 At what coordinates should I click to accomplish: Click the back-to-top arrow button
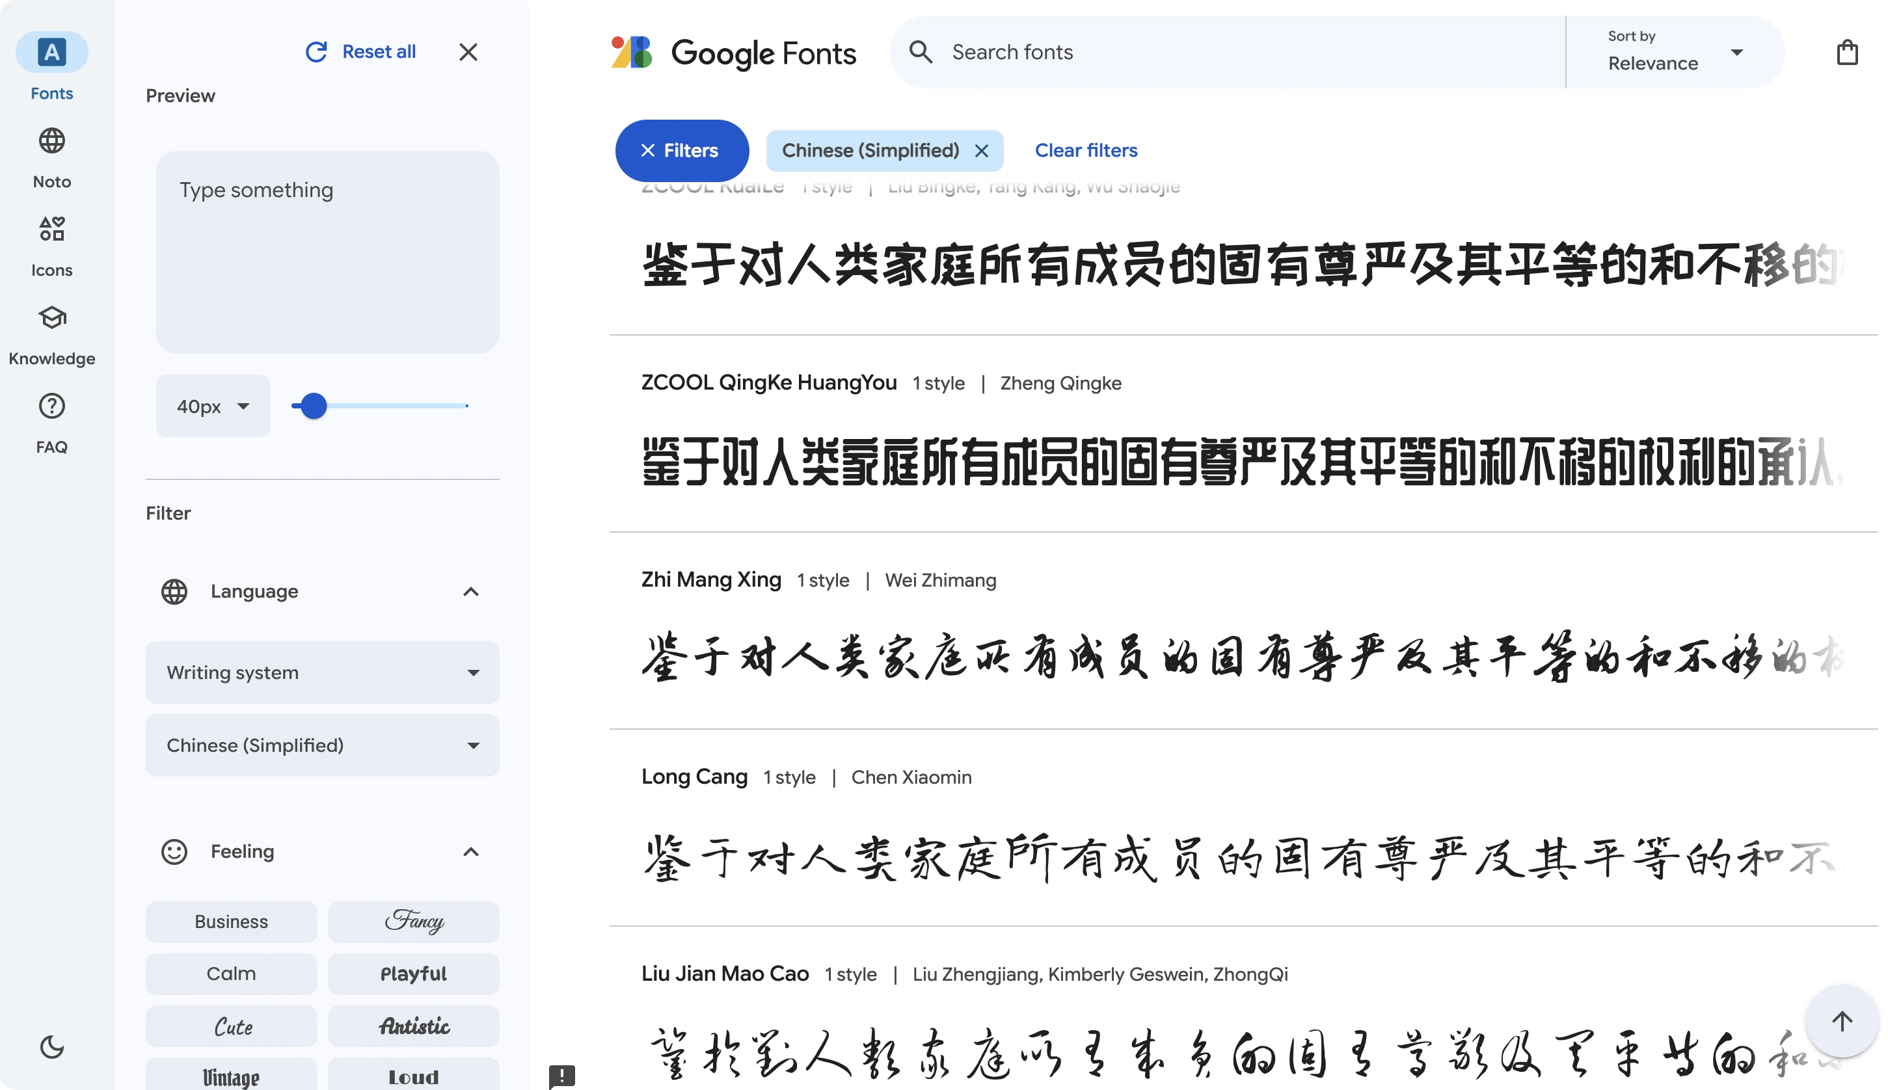tap(1842, 1020)
